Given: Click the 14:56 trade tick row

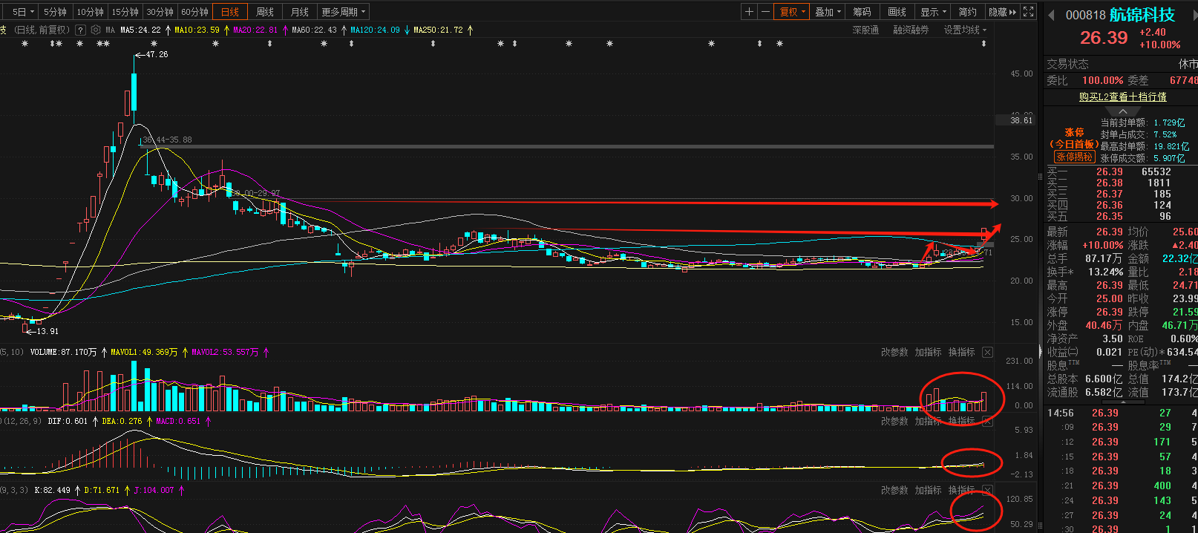Looking at the screenshot, I should click(1121, 413).
